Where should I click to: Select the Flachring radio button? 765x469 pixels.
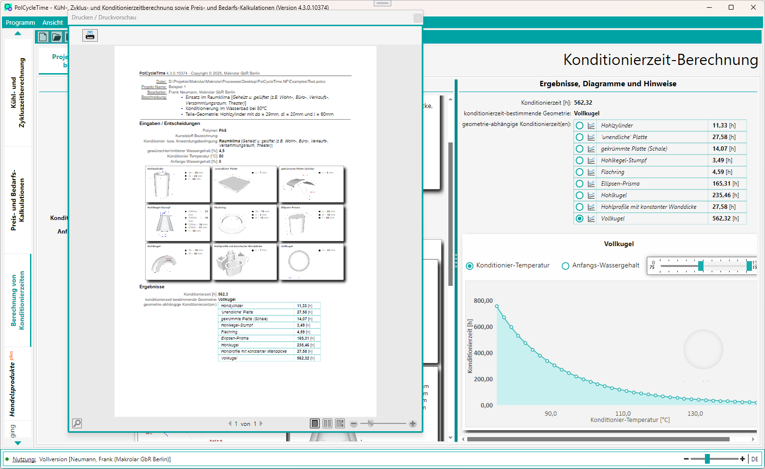[580, 172]
